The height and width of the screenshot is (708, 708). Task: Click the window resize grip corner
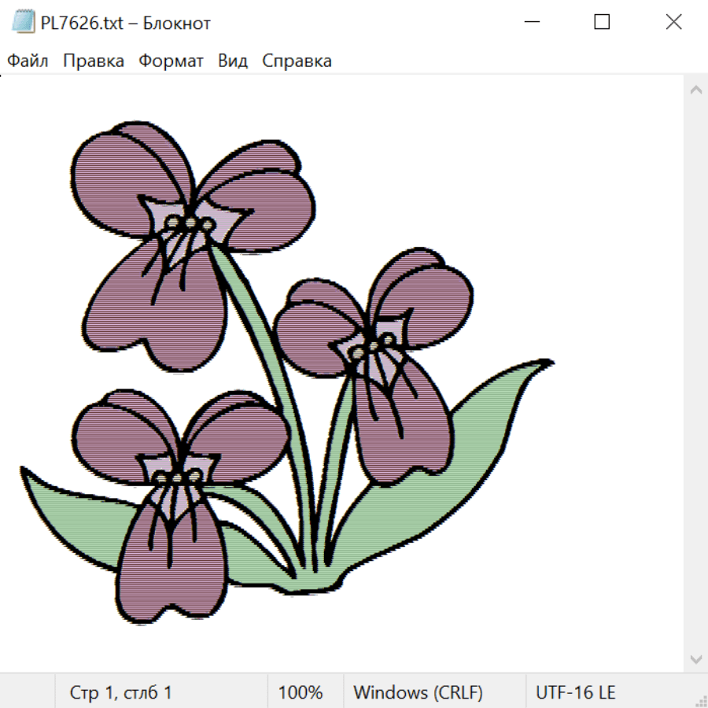[700, 700]
